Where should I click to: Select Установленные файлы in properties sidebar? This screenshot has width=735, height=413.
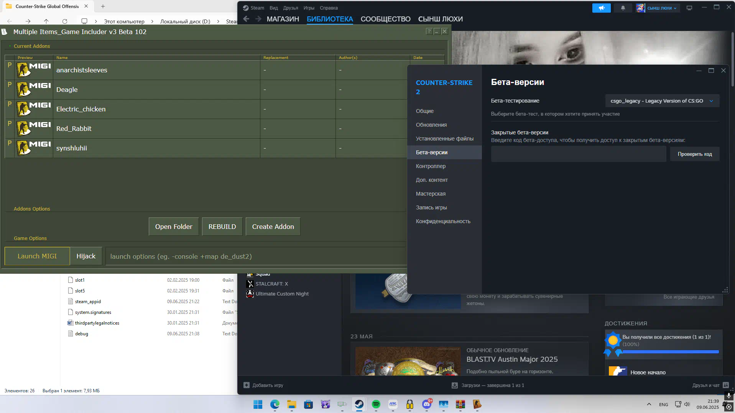(444, 139)
